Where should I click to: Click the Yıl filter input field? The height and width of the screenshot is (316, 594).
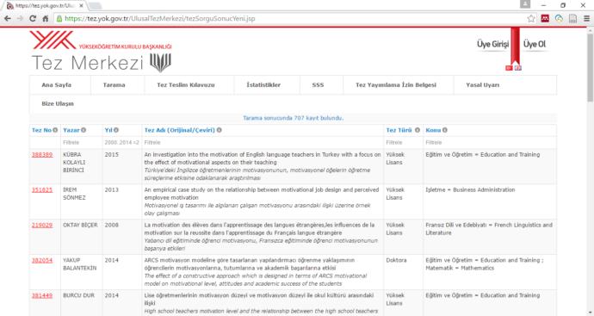[x=122, y=142]
